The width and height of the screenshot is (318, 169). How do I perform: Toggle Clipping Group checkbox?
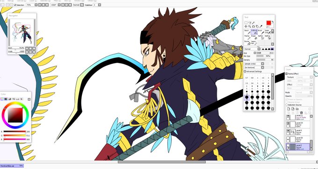coord(287,102)
